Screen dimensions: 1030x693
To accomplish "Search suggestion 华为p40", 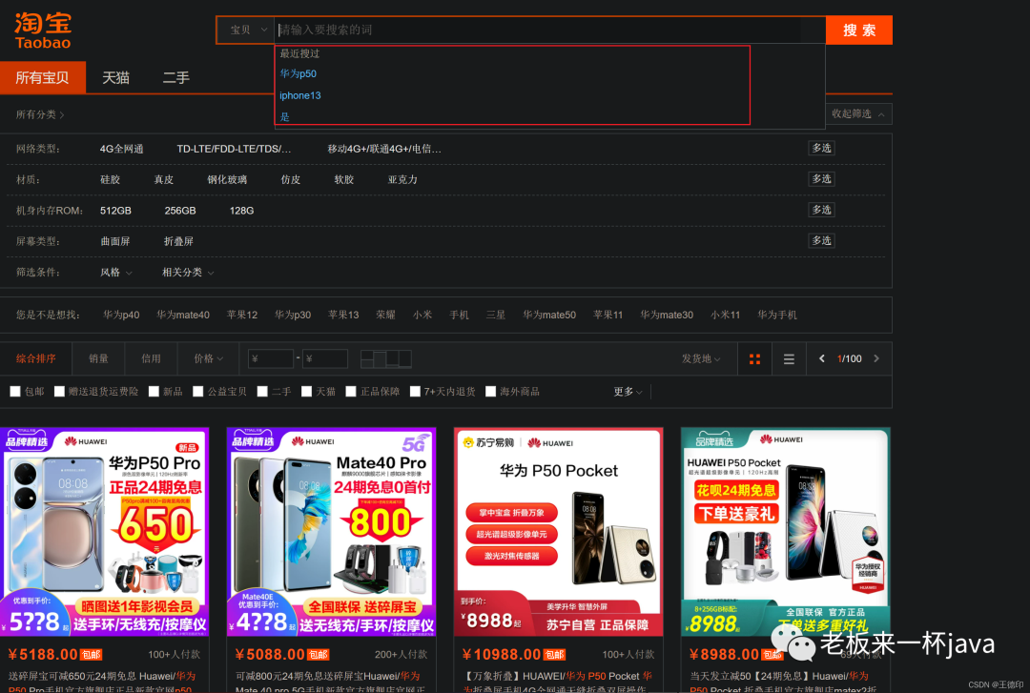I will coord(121,316).
